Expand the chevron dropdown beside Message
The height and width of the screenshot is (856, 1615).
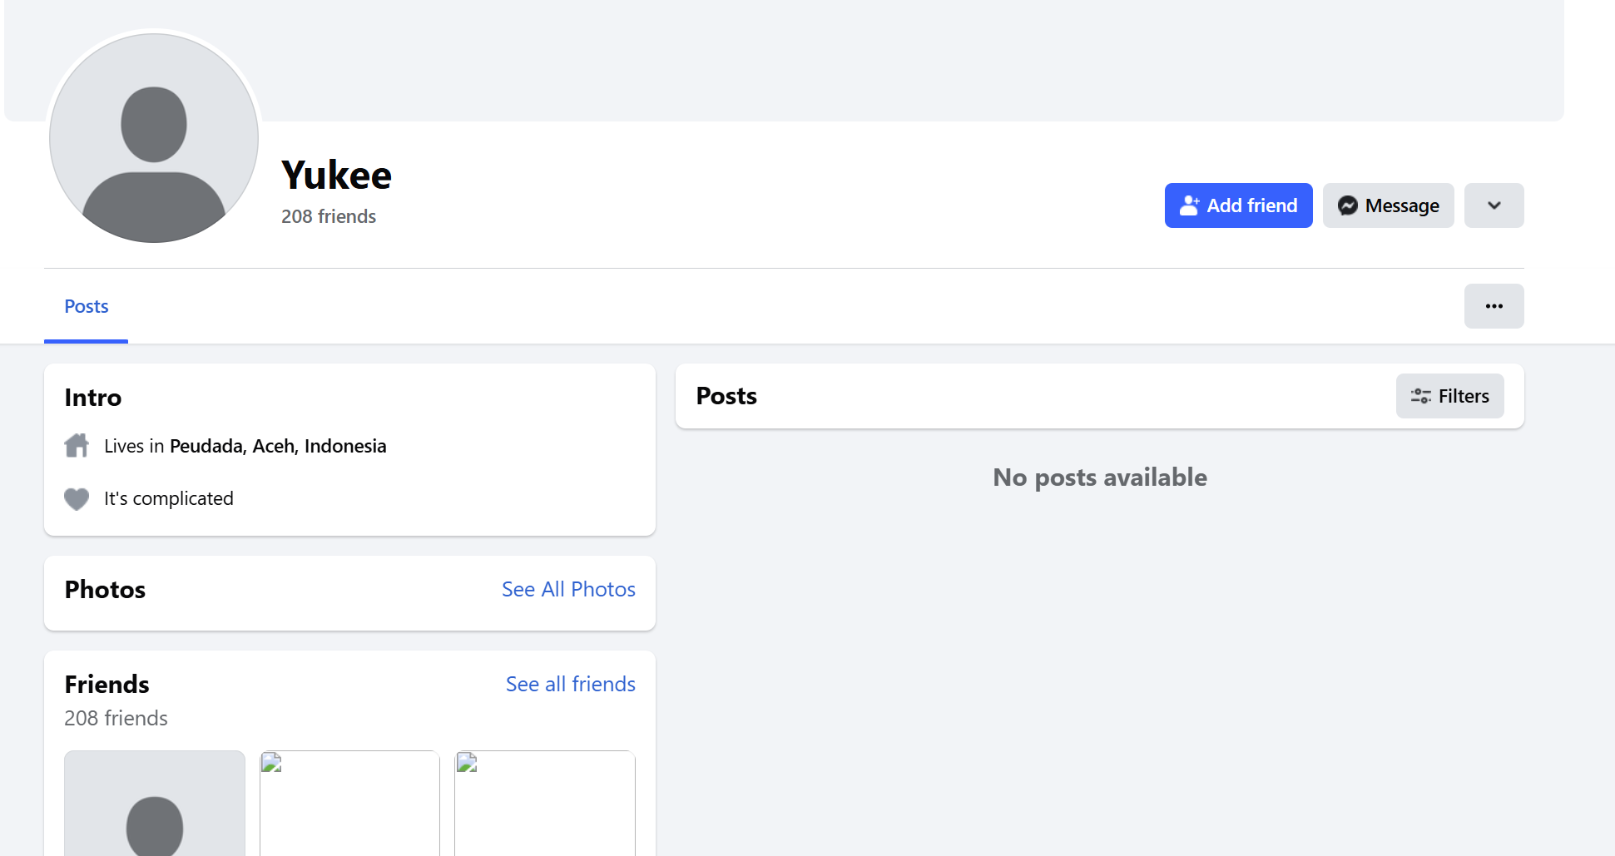1494,205
